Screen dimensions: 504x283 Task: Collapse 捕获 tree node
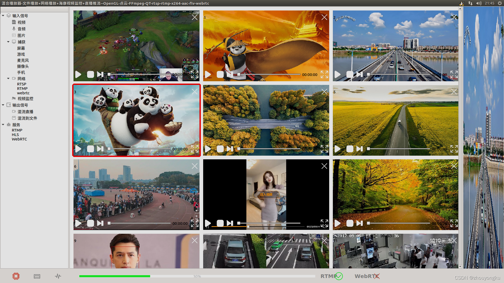[x=8, y=42]
